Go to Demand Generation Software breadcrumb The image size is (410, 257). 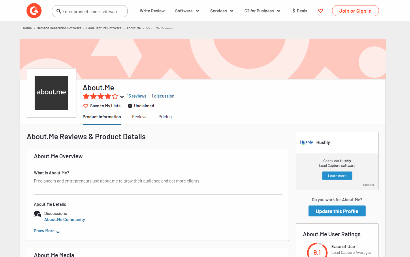coord(59,28)
